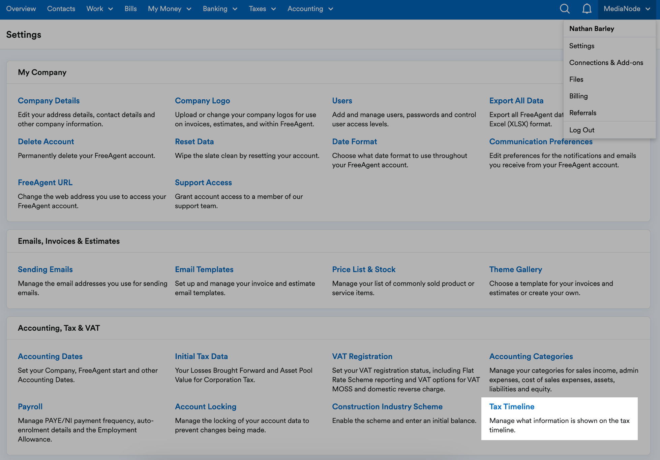Click the Emails, Invoices & Estimates heading
Viewport: 660px width, 460px height.
69,241
